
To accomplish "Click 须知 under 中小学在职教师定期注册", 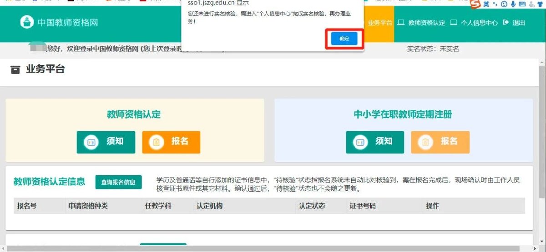I will tap(374, 142).
